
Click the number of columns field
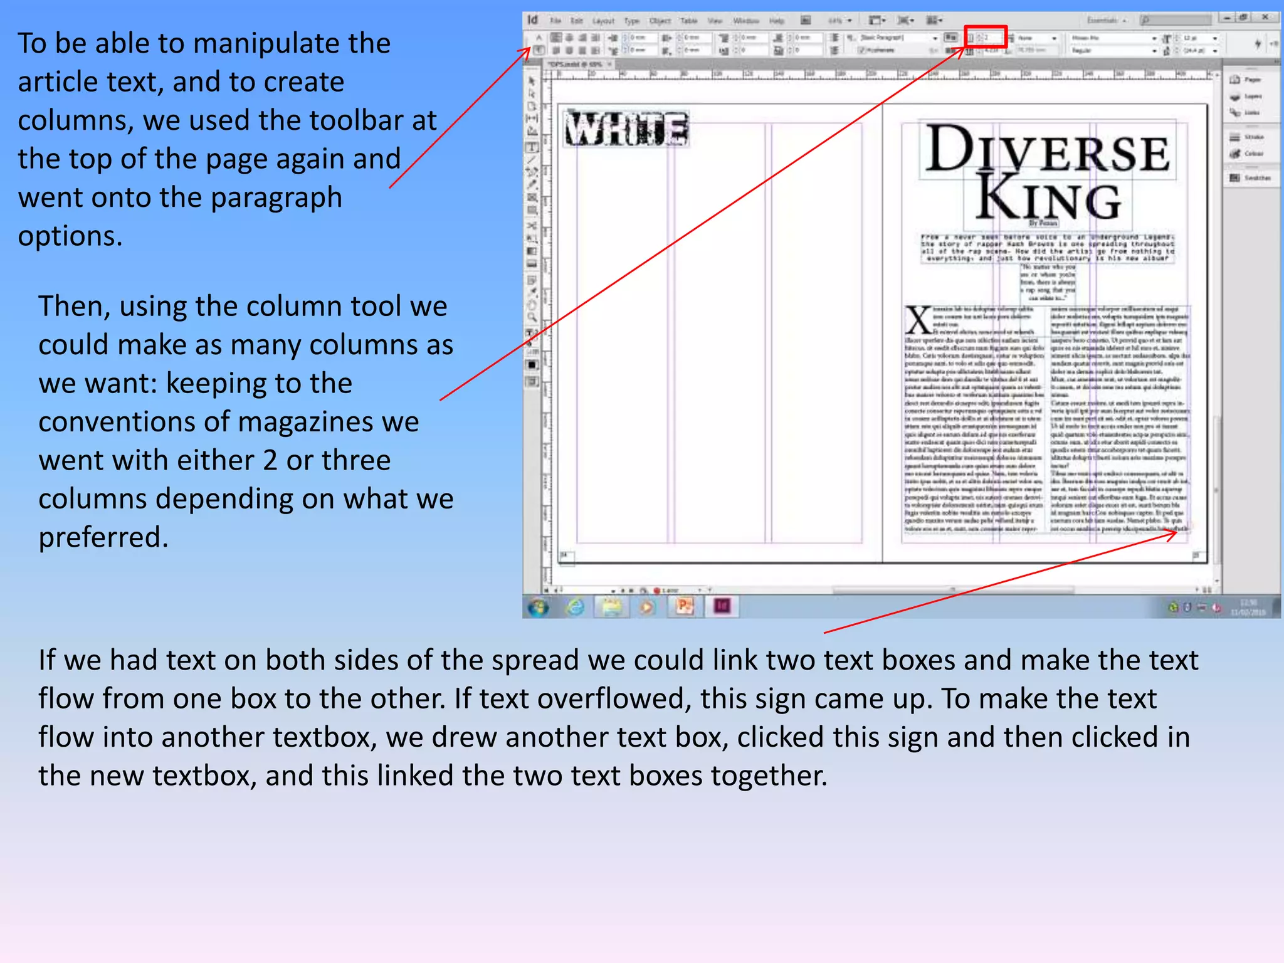pos(992,38)
